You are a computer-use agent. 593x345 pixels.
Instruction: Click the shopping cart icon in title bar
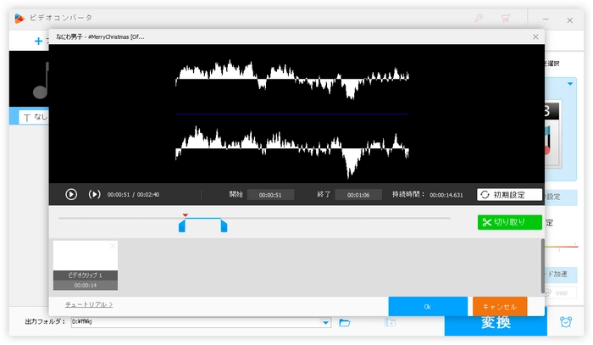pos(506,17)
